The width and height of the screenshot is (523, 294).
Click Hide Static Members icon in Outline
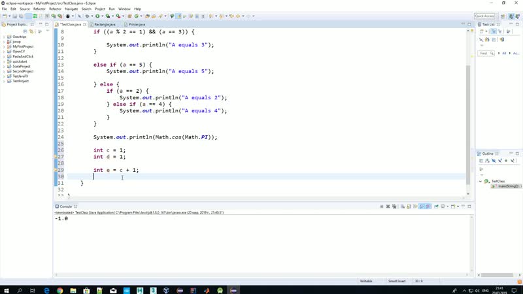500,161
